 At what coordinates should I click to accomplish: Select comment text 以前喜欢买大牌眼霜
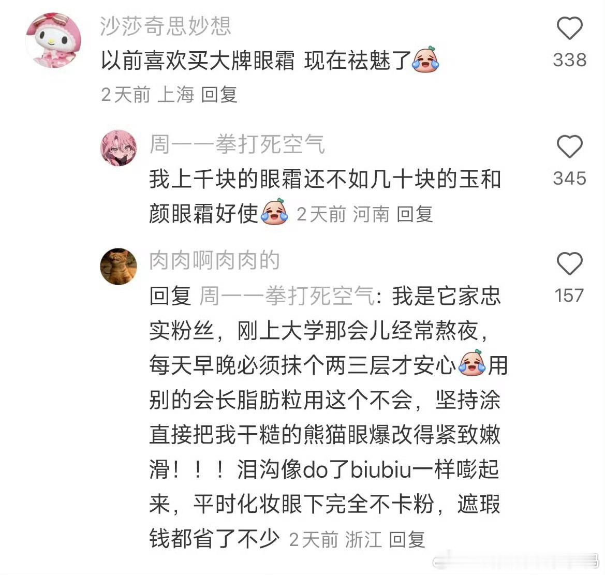click(198, 61)
